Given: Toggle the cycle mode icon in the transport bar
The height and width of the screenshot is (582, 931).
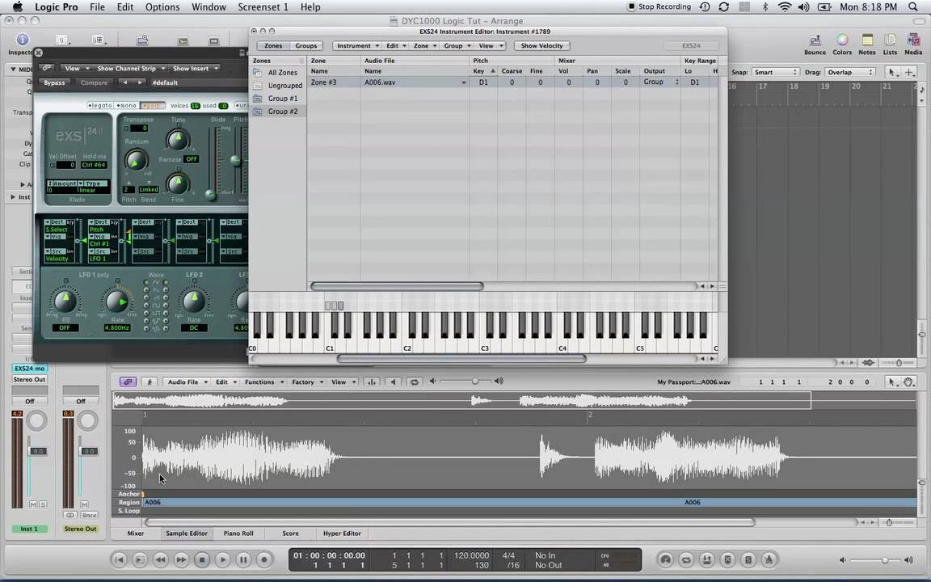Looking at the screenshot, I should click(x=686, y=559).
